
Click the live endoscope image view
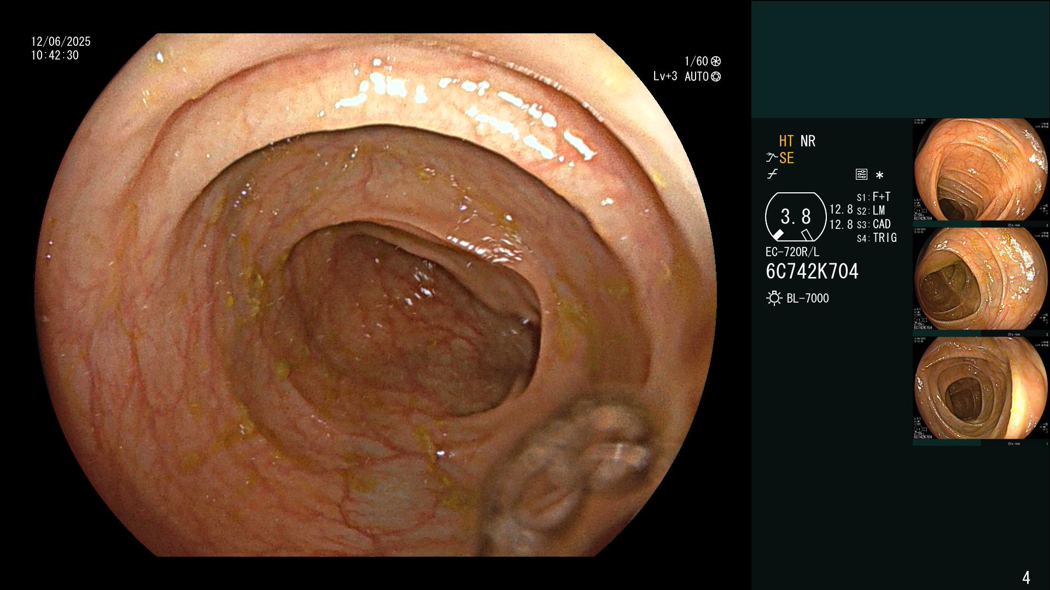pos(376,295)
